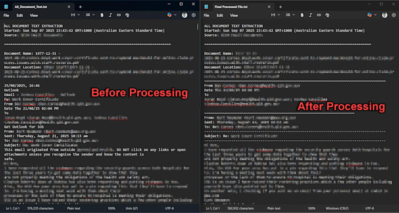This screenshot has width=399, height=213.
Task: Open list style dropdown in All_Document_Text.txt window
Action: pos(90,15)
